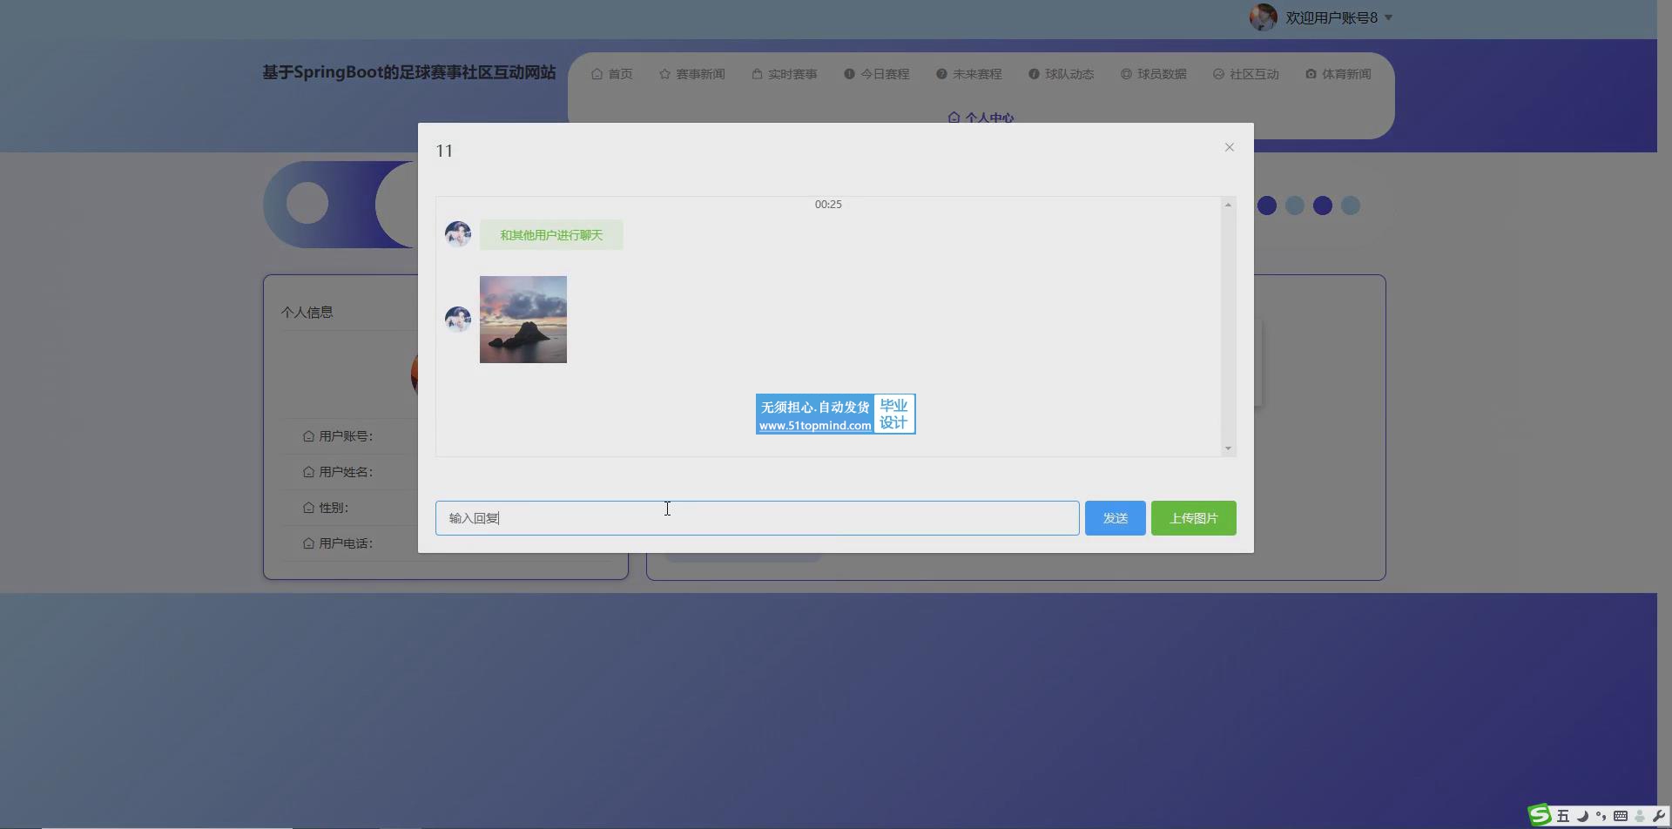Click the avatar beside the landscape photo message
Image resolution: width=1672 pixels, height=829 pixels.
point(458,320)
